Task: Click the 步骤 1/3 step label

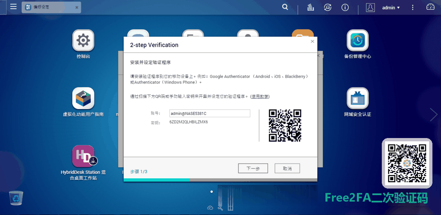Action: [x=139, y=171]
